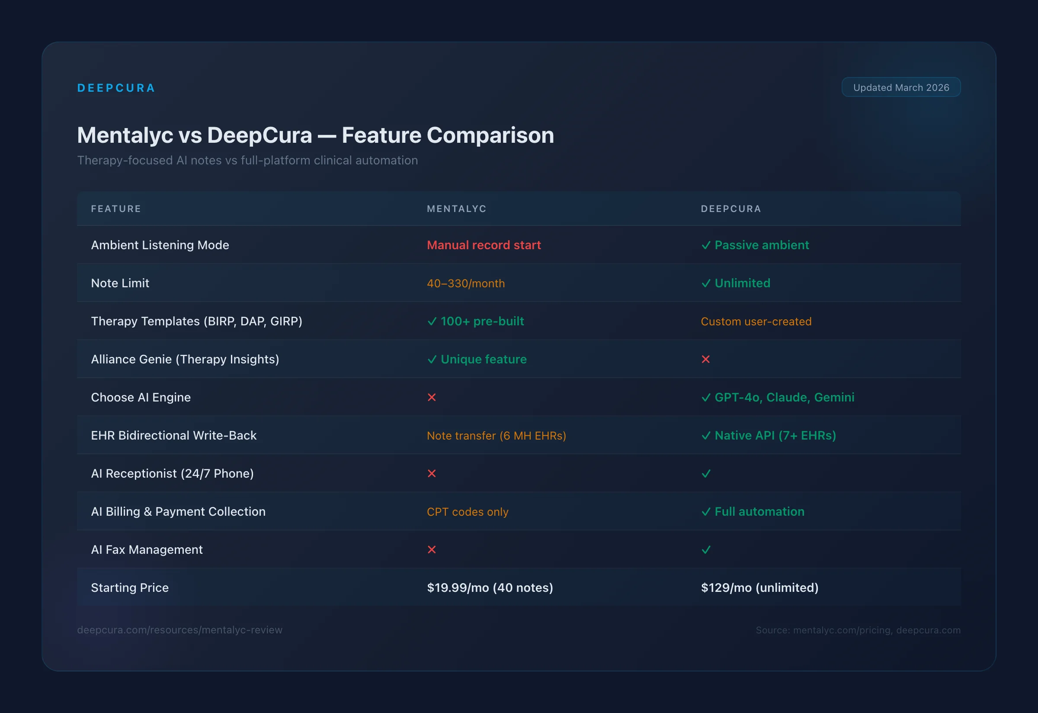Click DeepCura's checkmark for AI Fax Management

pos(706,549)
